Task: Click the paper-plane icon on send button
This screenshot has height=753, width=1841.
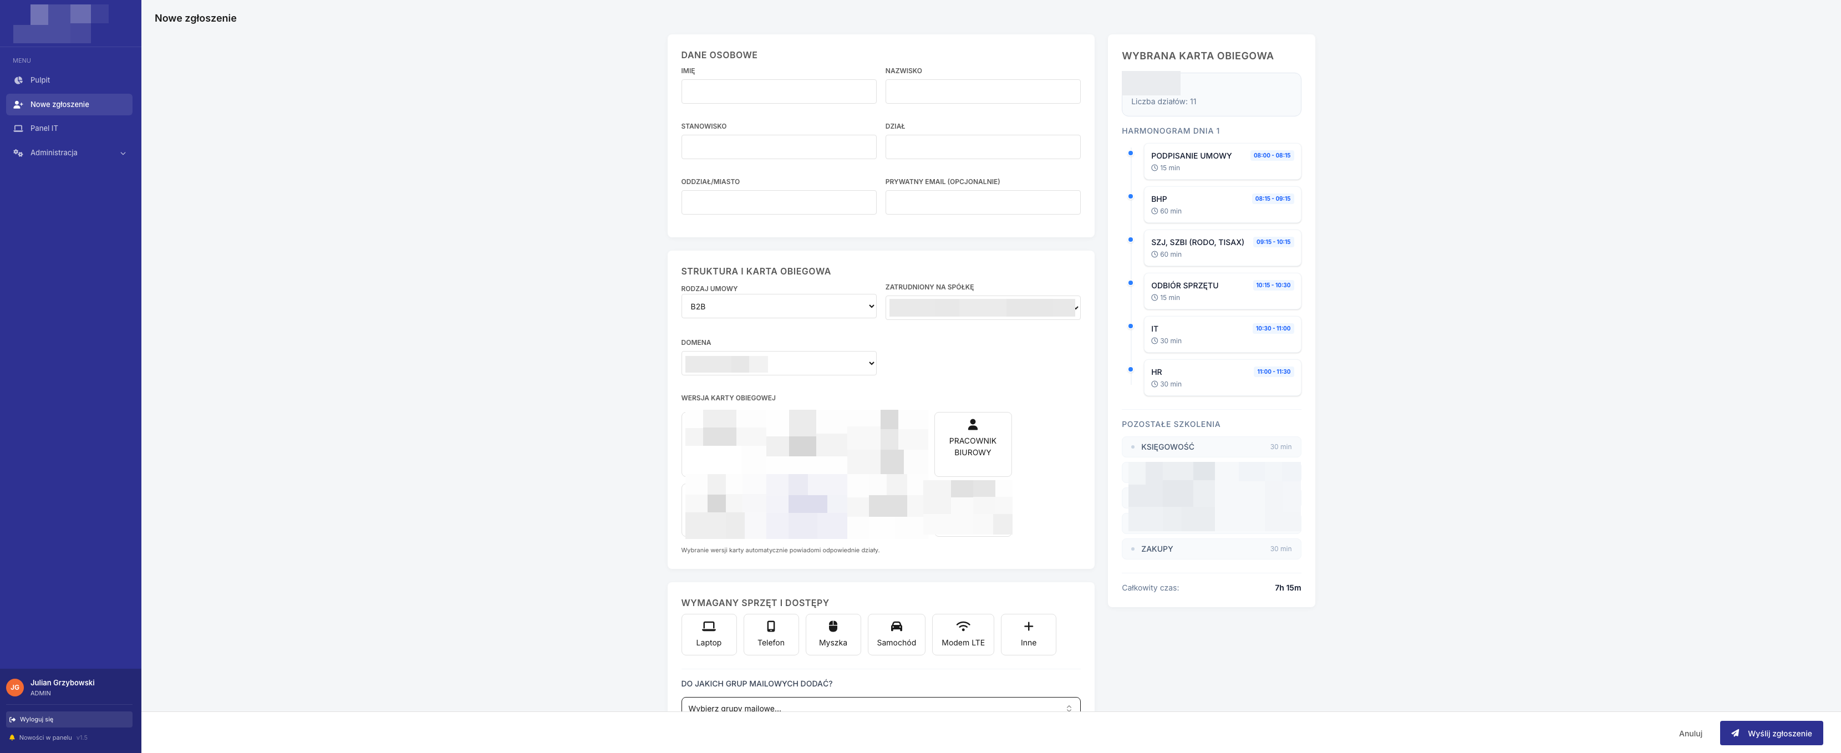Action: [x=1735, y=733]
